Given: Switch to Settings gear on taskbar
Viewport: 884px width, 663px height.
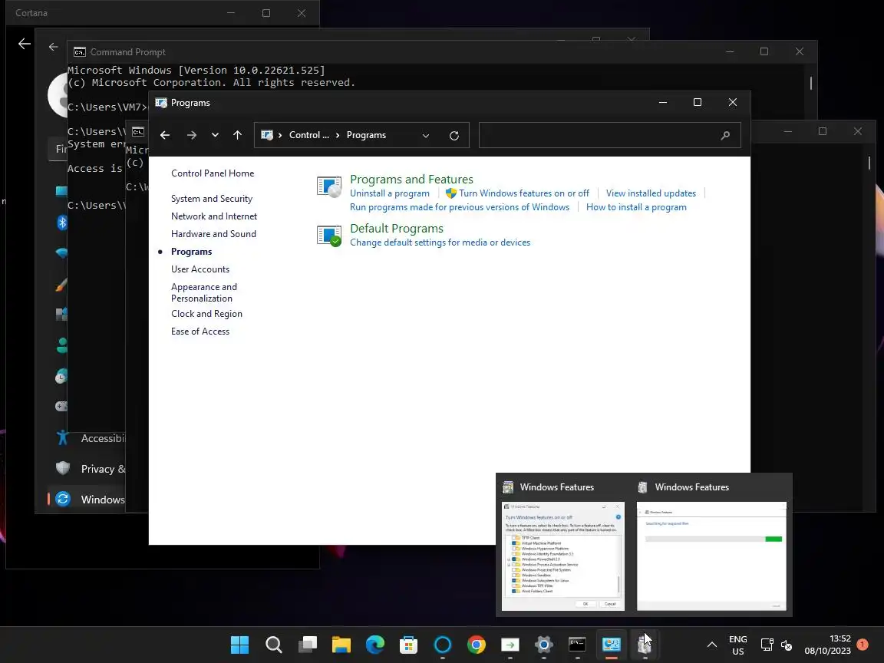Looking at the screenshot, I should [x=544, y=645].
